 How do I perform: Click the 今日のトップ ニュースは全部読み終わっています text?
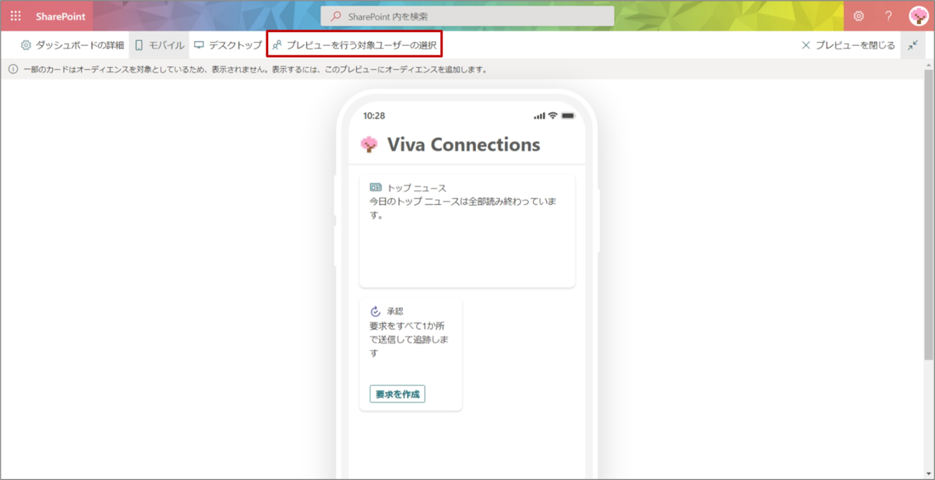click(x=463, y=208)
